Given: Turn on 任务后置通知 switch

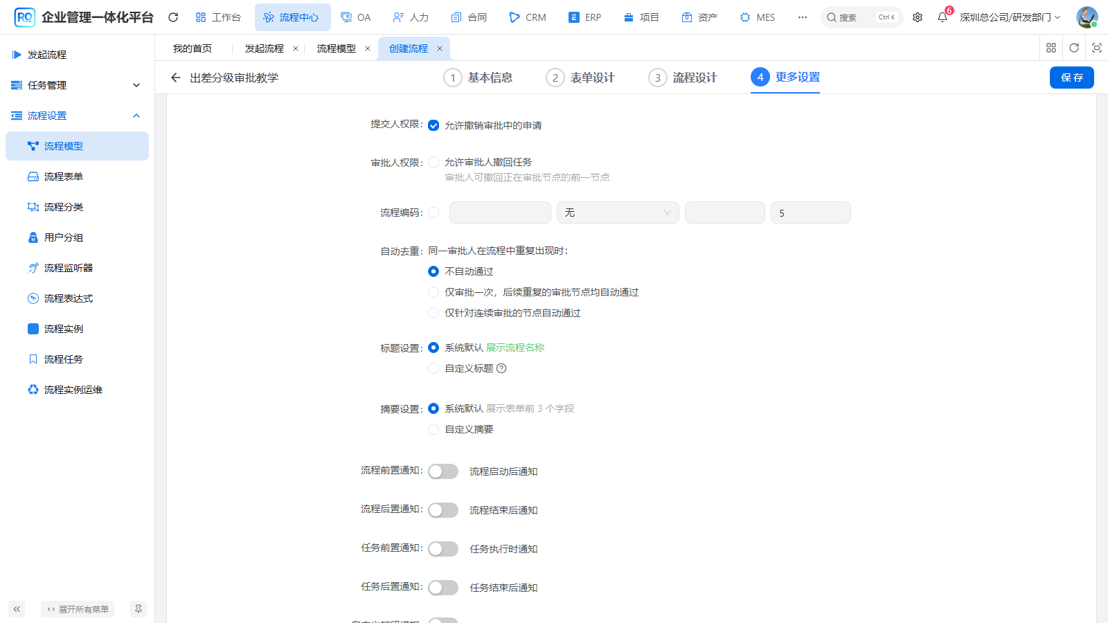Looking at the screenshot, I should point(443,588).
